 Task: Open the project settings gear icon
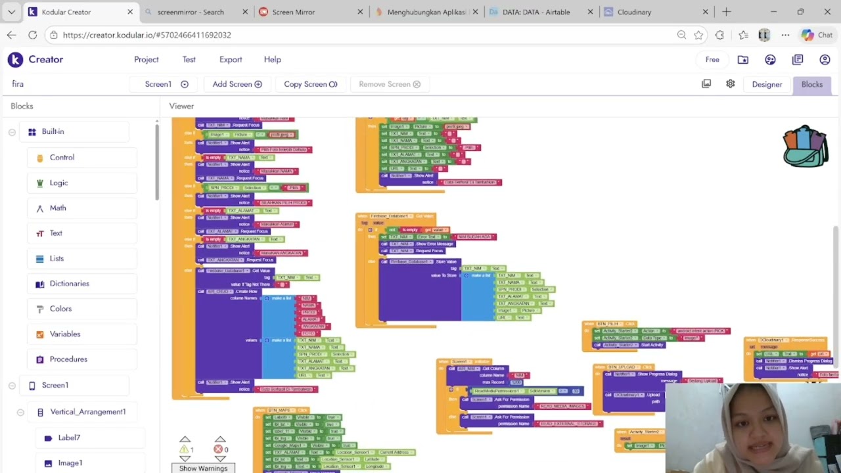pyautogui.click(x=731, y=84)
